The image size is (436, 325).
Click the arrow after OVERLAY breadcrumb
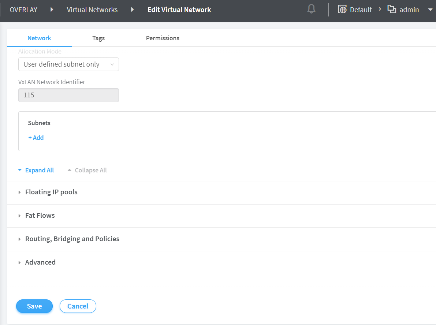pos(52,10)
